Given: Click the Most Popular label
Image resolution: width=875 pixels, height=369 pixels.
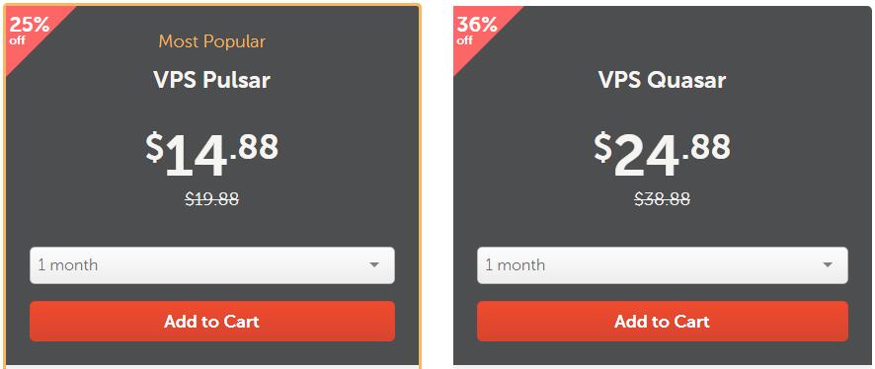Looking at the screenshot, I should coord(212,41).
